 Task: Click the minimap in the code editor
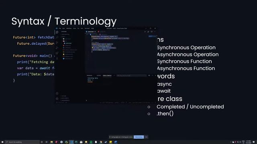coord(152,36)
